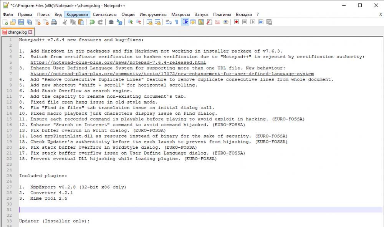
Task: Enable monitoring with the eye icon
Action: tap(226, 22)
